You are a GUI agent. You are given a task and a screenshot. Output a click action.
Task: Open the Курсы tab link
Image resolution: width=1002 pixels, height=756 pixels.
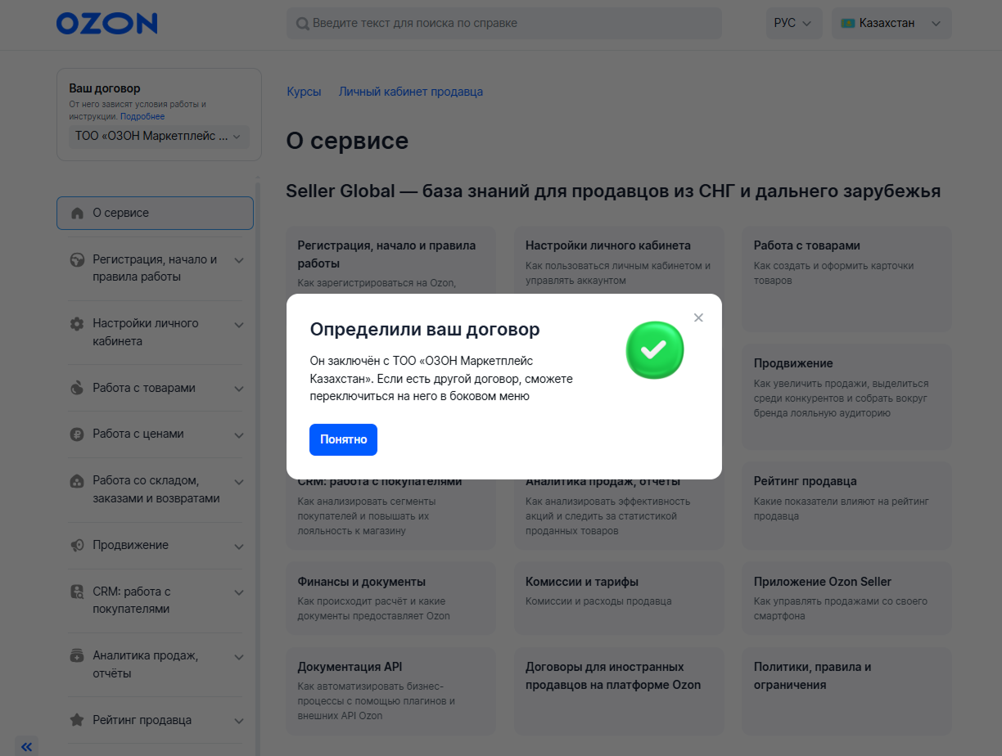tap(304, 92)
